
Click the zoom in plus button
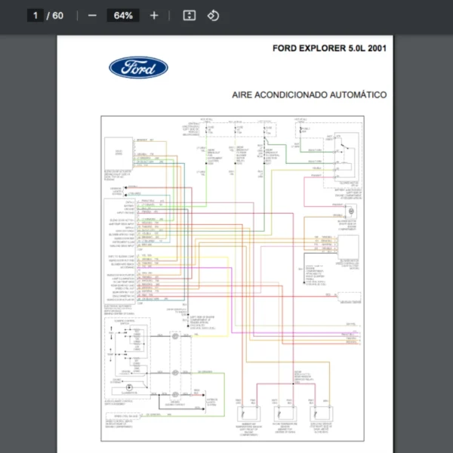point(154,15)
